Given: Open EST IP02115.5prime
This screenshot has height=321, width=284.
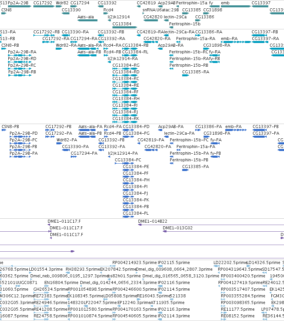Looking at the screenshot, I should point(174,263).
